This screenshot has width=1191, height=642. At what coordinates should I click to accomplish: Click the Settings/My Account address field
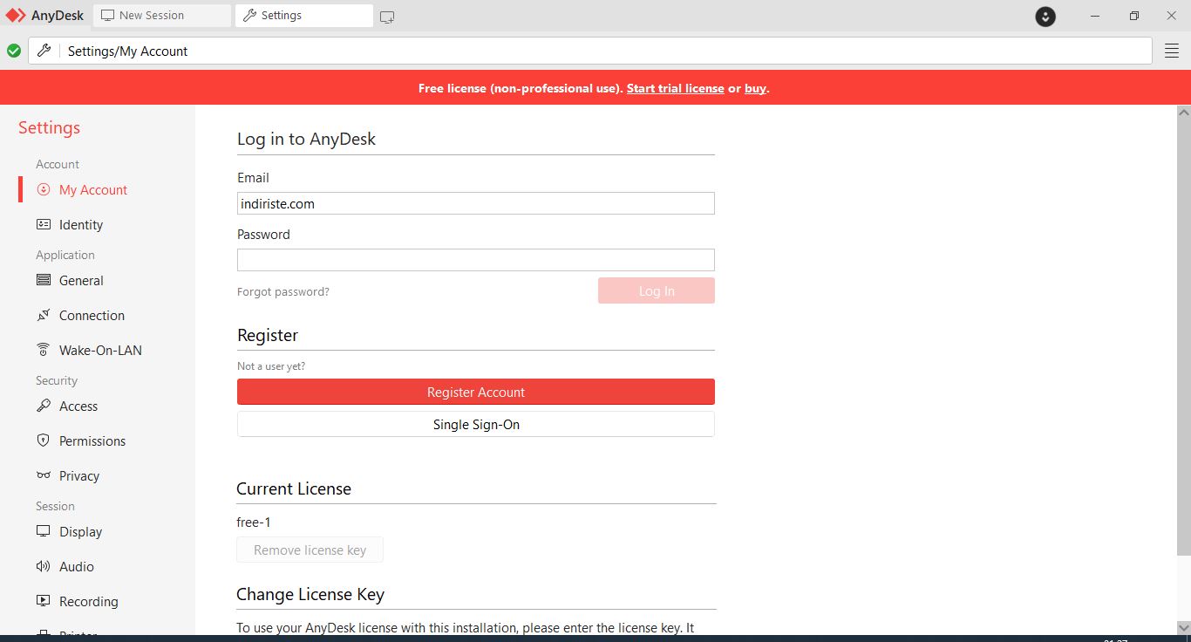click(x=589, y=51)
